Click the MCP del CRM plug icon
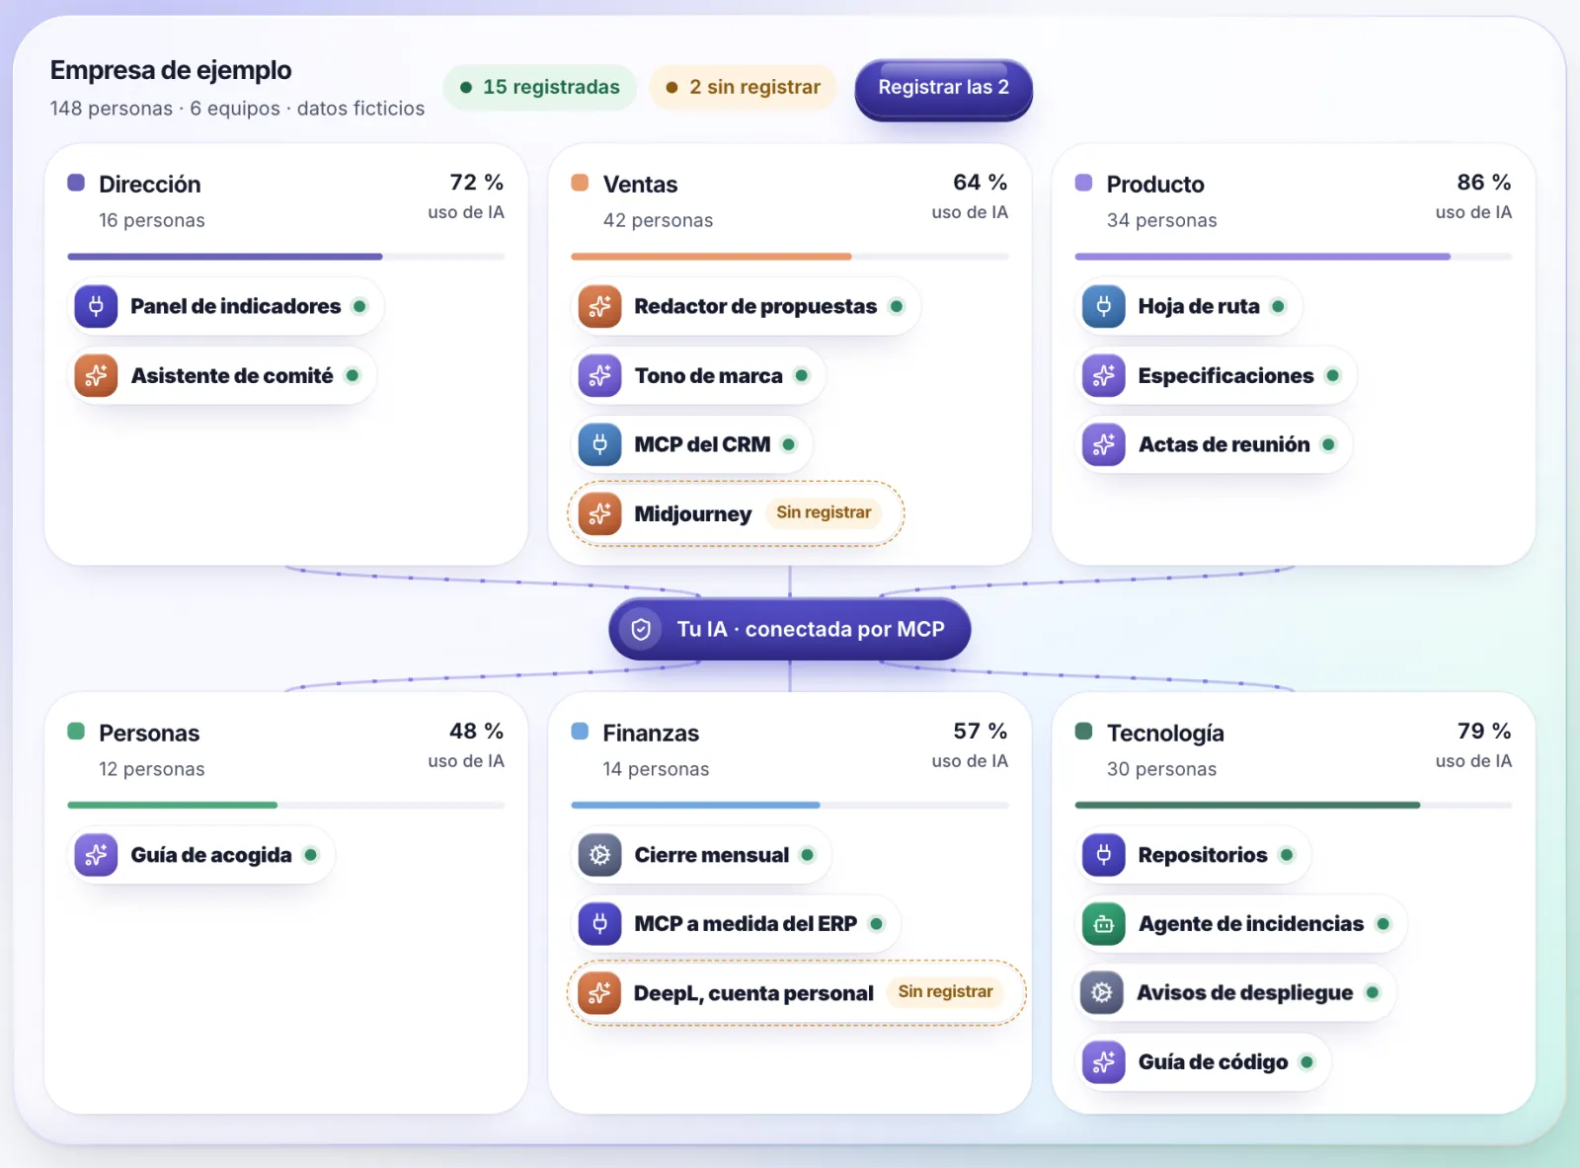This screenshot has height=1168, width=1580. pyautogui.click(x=599, y=444)
